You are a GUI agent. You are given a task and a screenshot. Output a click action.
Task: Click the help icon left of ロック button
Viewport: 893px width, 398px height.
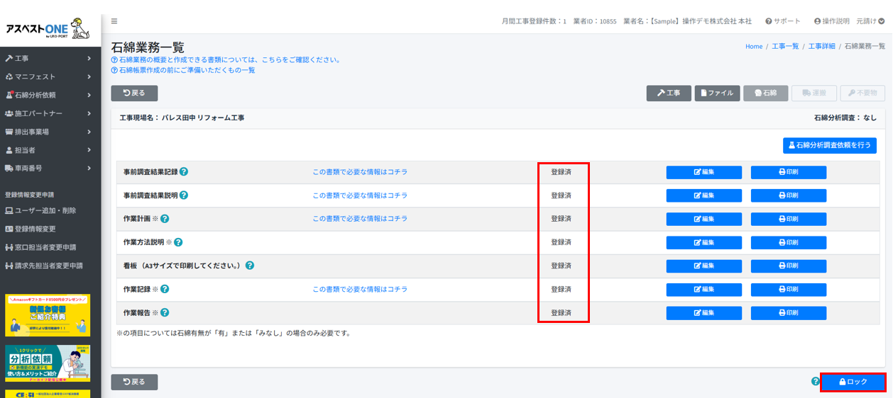[x=816, y=381]
